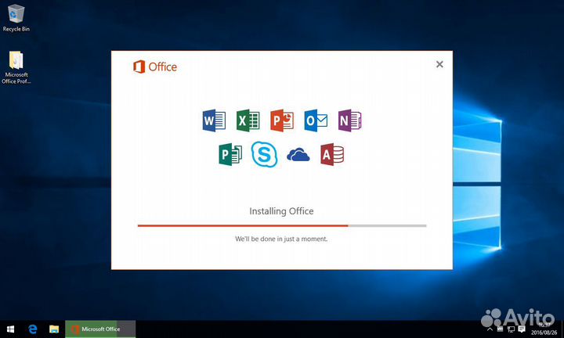This screenshot has width=564, height=338.
Task: Select the Recycle Bin desktop icon
Action: [x=16, y=18]
